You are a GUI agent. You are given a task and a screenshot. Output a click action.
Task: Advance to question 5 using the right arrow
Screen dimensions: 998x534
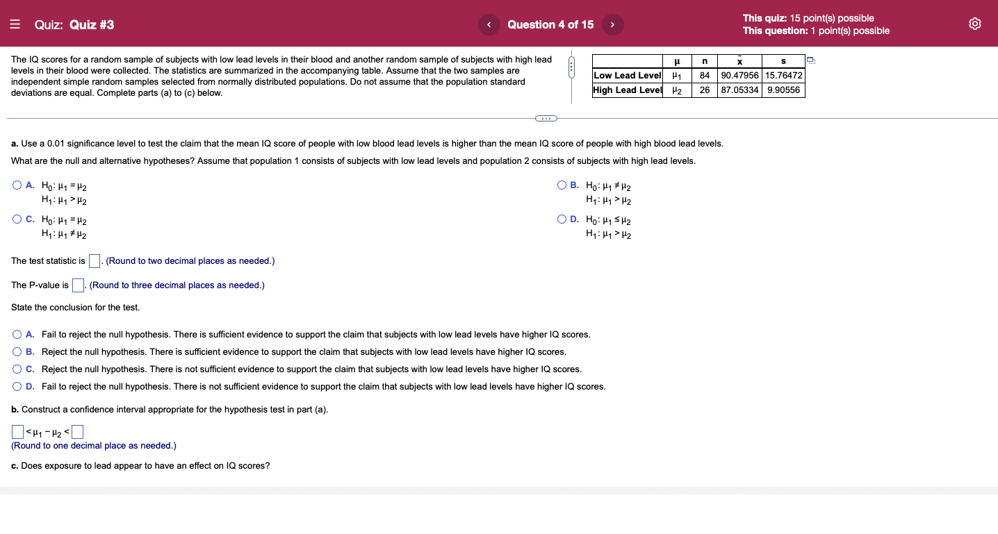(x=612, y=24)
